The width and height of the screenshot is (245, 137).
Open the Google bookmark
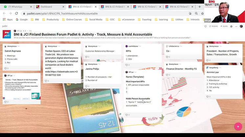click(22, 19)
